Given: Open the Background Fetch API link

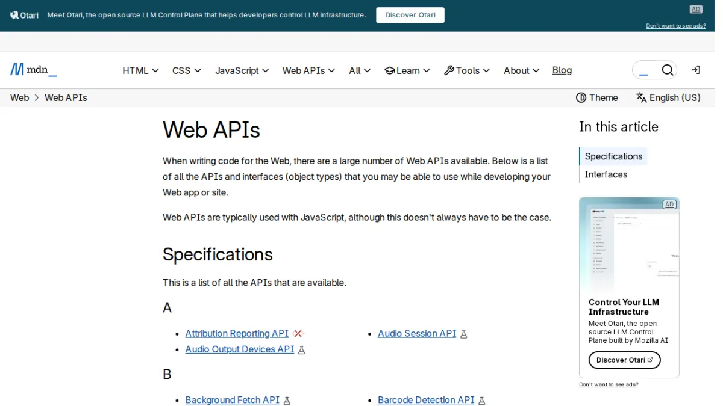Looking at the screenshot, I should pos(233,401).
